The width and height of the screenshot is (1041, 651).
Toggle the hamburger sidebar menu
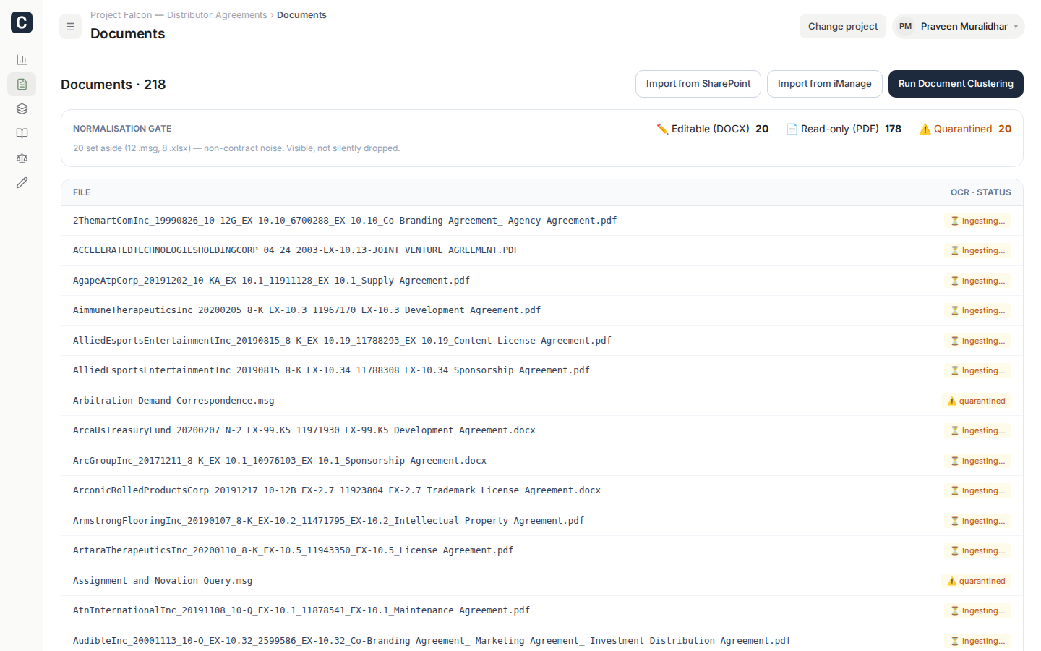coord(70,27)
